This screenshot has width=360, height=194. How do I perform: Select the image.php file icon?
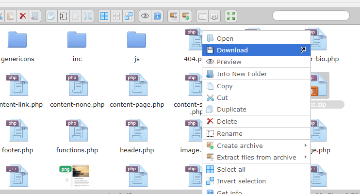click(x=194, y=130)
